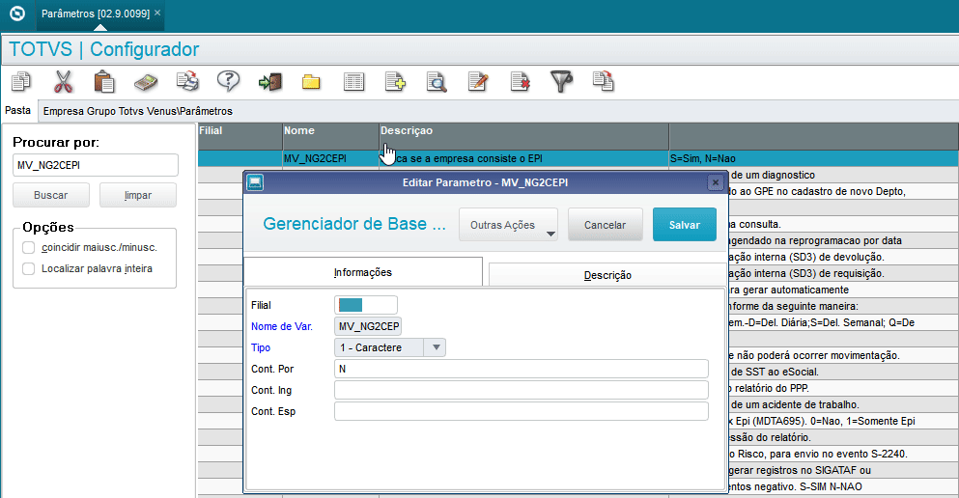Click the Buscar button
The image size is (959, 498).
[x=51, y=195]
